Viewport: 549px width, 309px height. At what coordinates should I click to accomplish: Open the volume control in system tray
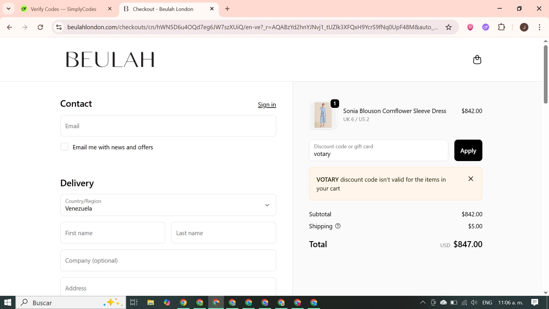click(x=474, y=302)
